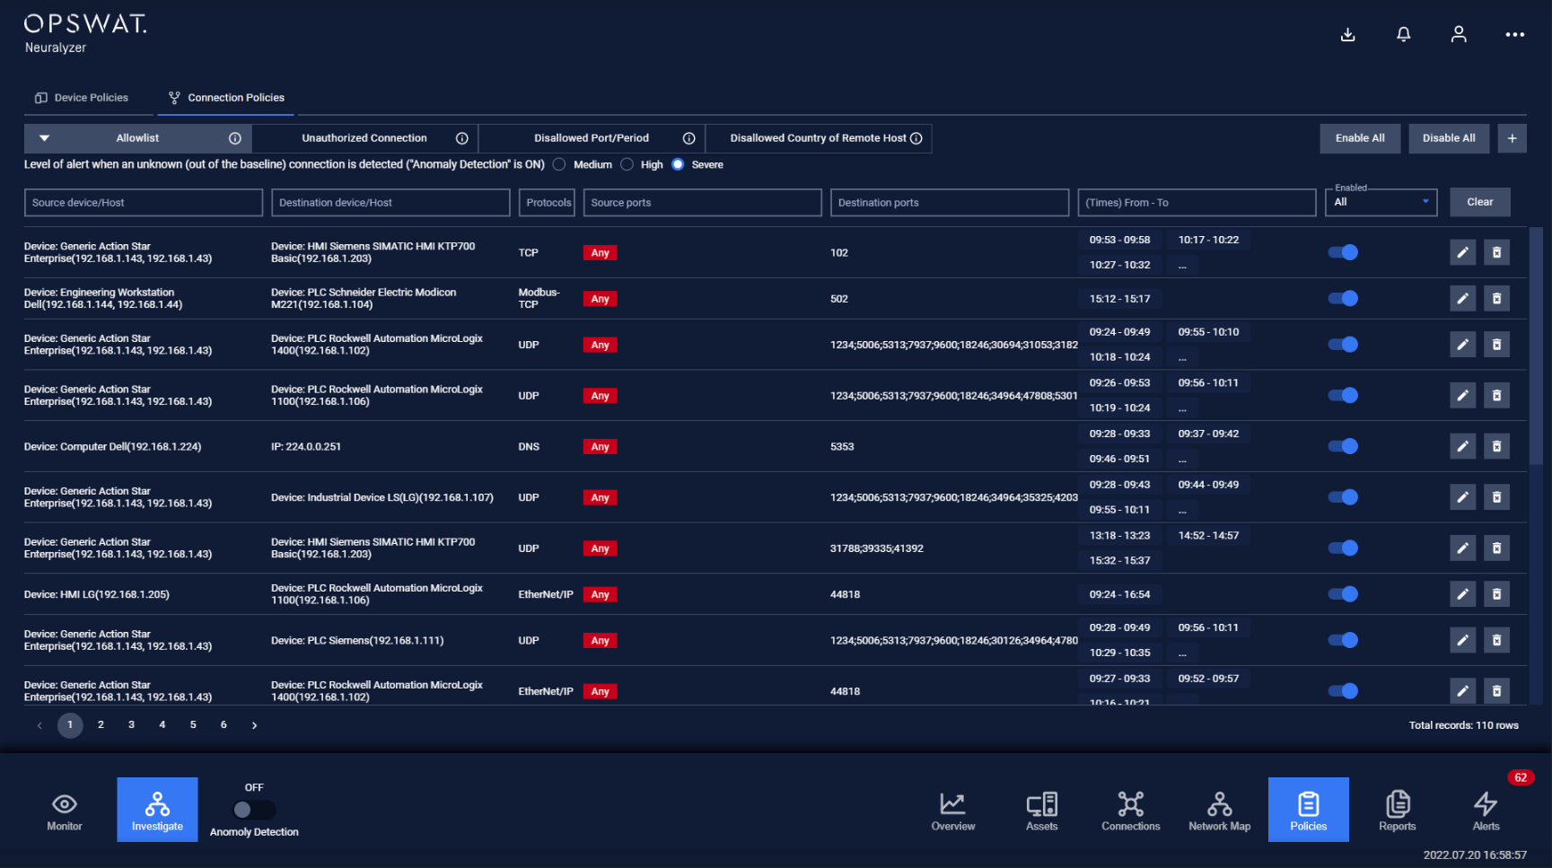Image resolution: width=1552 pixels, height=868 pixels.
Task: Delete the PLC Siemens 192.168.1.111 policy
Action: [x=1496, y=640]
